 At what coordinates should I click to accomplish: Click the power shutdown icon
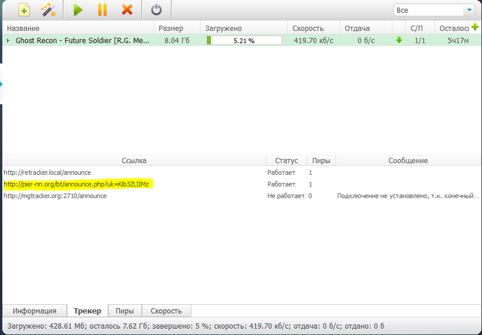tap(156, 10)
